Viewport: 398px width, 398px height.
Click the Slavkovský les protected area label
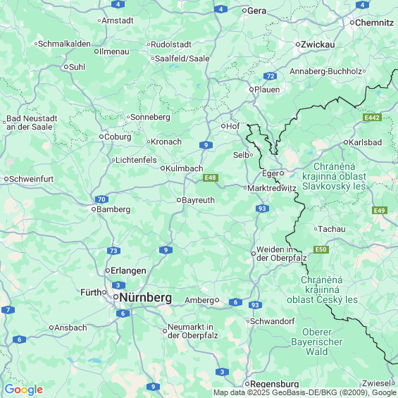(334, 176)
